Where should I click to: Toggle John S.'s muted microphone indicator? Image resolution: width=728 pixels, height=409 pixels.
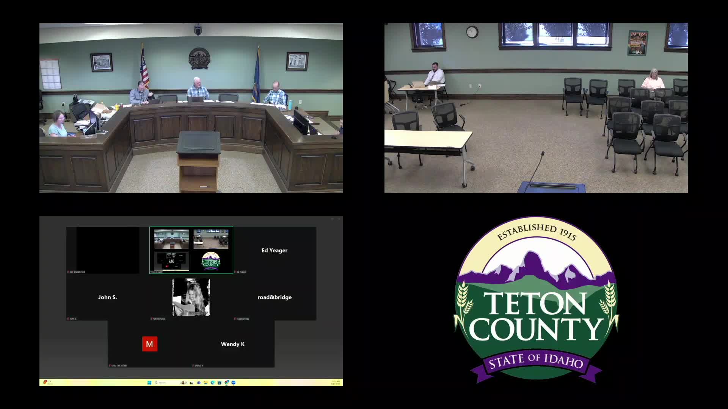(68, 318)
